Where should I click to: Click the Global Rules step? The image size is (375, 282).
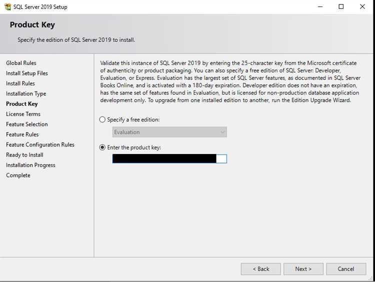pos(21,63)
